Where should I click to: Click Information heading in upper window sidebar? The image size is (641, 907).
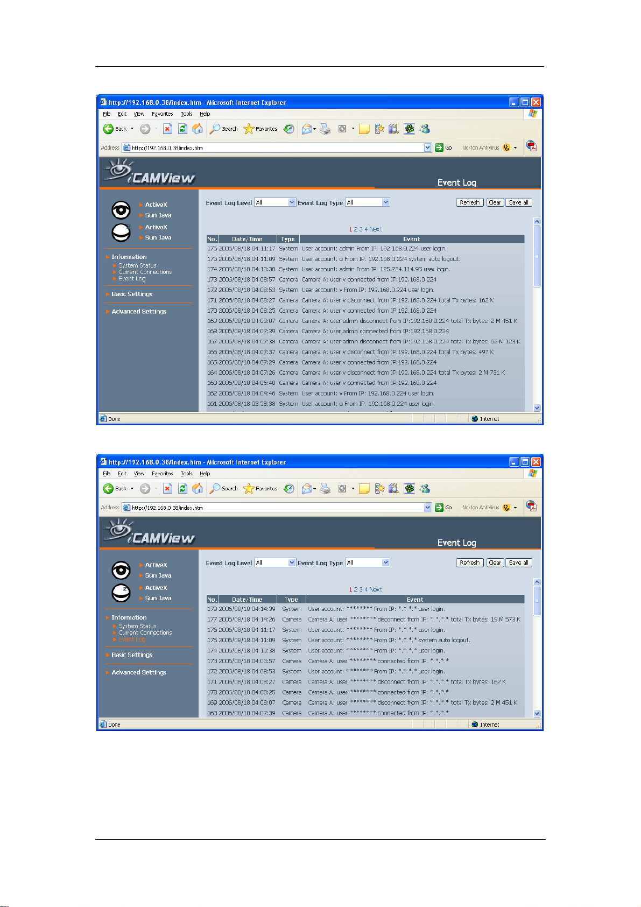129,257
